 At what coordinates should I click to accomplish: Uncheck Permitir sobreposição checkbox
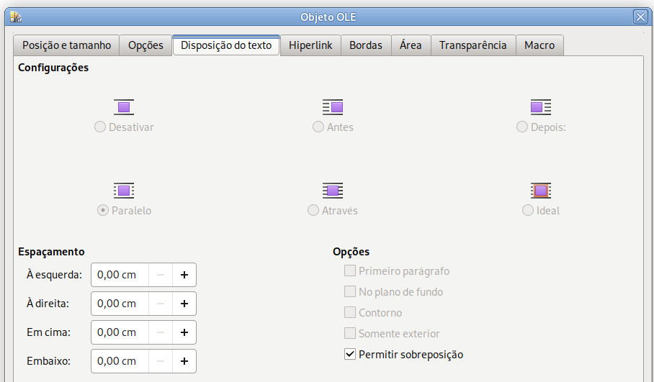(349, 354)
